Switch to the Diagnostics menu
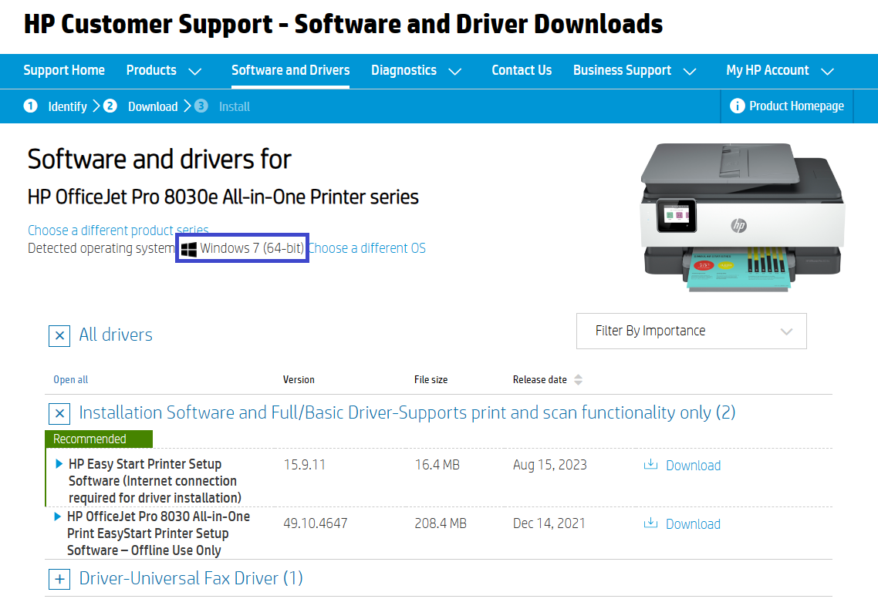The width and height of the screenshot is (878, 609). coord(404,70)
